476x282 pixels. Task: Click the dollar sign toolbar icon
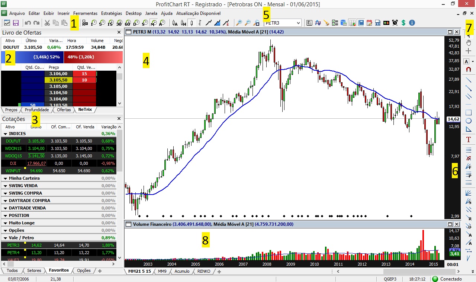pyautogui.click(x=403, y=23)
